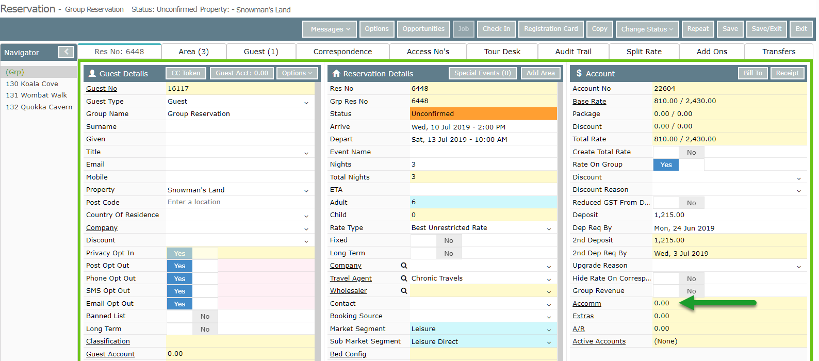Collapse the Navigator panel with the chevron
The image size is (819, 361).
67,52
